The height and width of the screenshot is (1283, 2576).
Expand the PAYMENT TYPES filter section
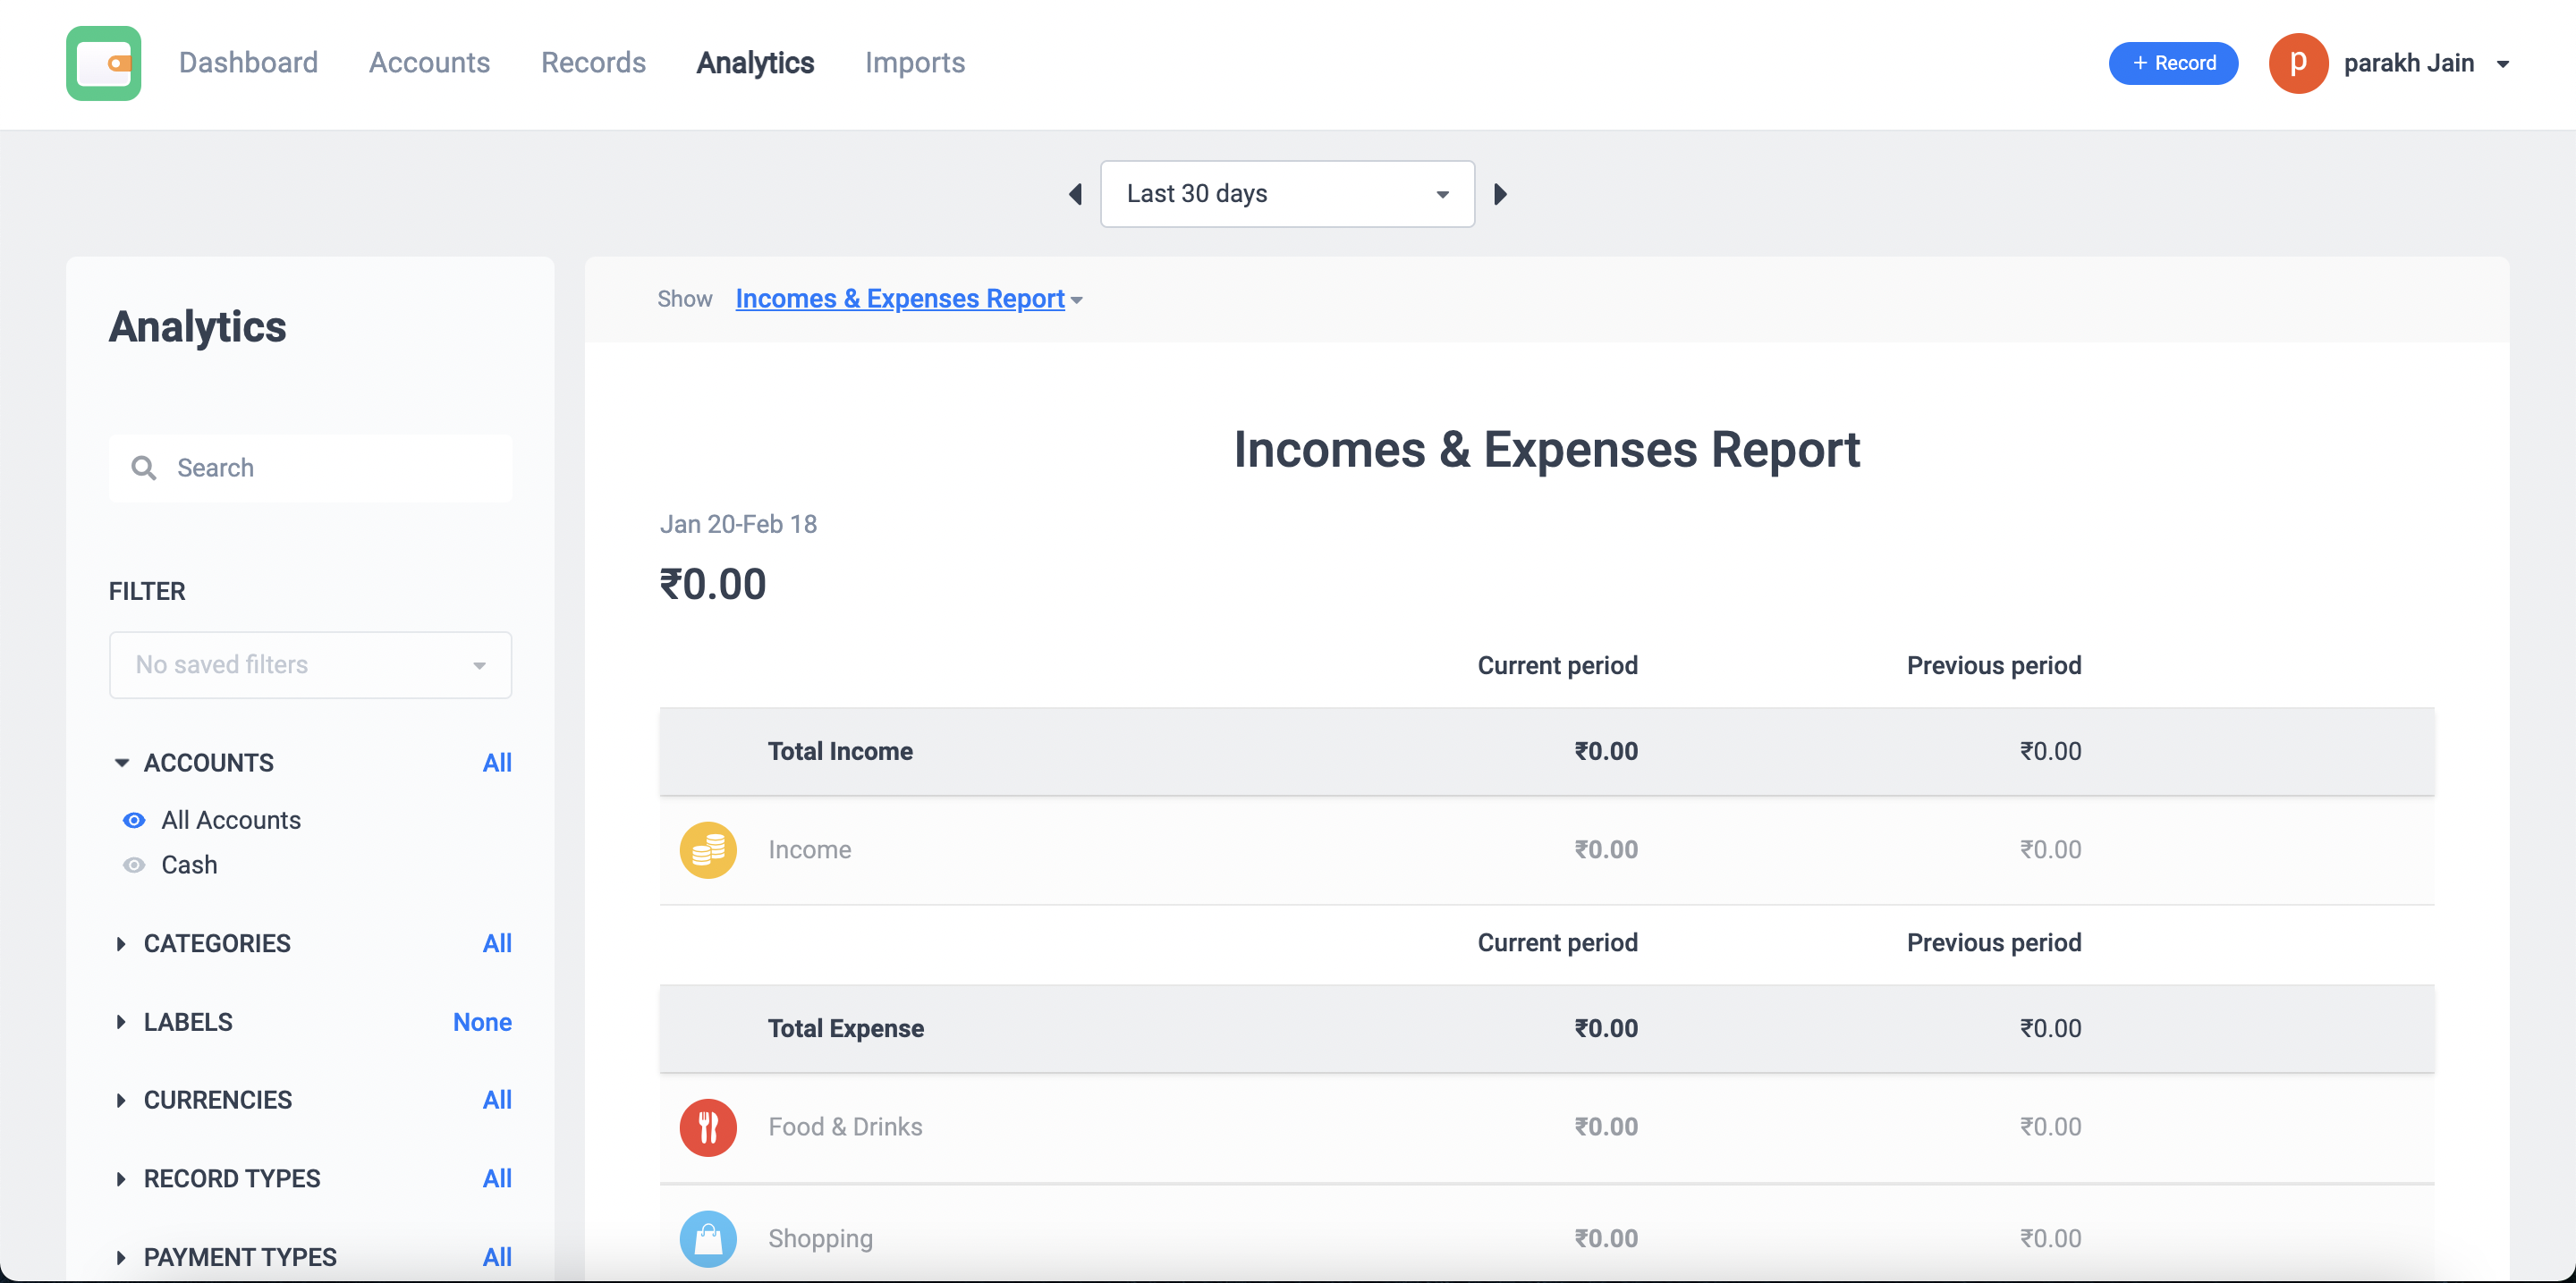pos(121,1257)
